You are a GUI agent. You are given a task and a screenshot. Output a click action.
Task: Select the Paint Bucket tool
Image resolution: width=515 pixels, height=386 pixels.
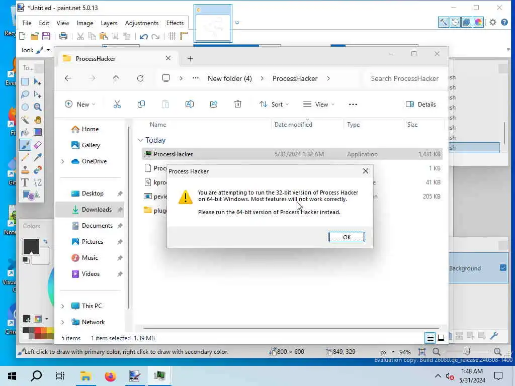[25, 132]
